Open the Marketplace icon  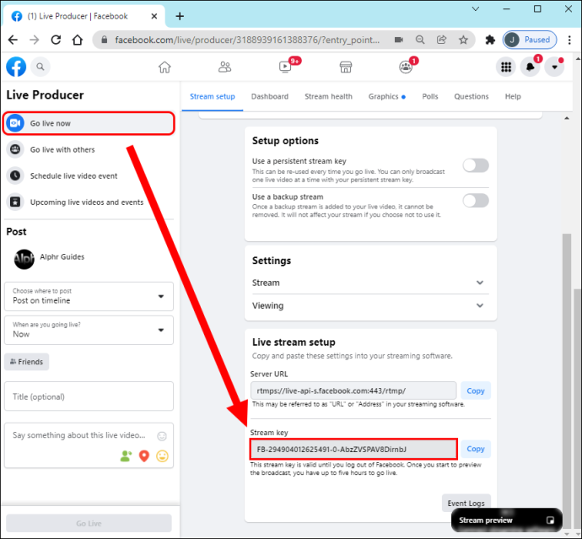pyautogui.click(x=346, y=67)
